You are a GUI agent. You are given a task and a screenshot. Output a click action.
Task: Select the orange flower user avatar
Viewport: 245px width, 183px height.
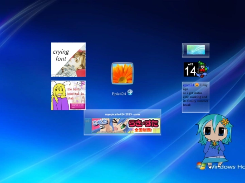click(x=122, y=74)
